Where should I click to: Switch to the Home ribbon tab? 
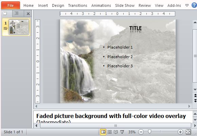[29, 5]
